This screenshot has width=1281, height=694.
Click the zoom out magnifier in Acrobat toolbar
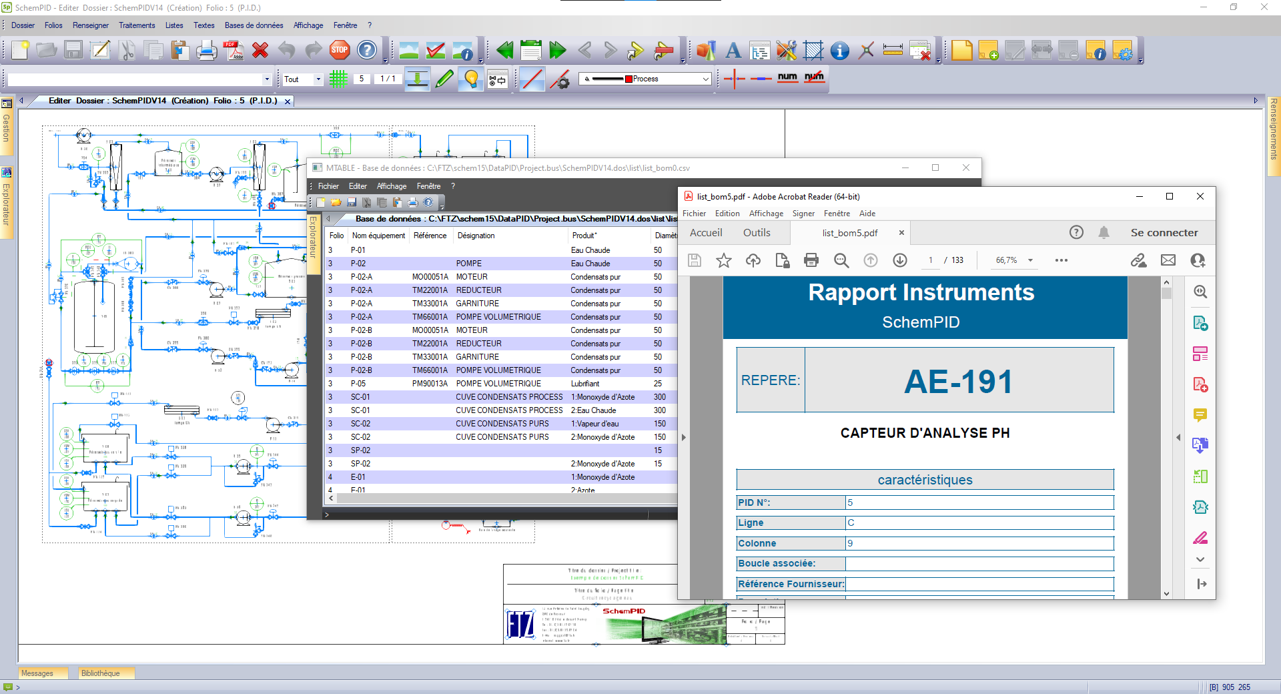[841, 260]
